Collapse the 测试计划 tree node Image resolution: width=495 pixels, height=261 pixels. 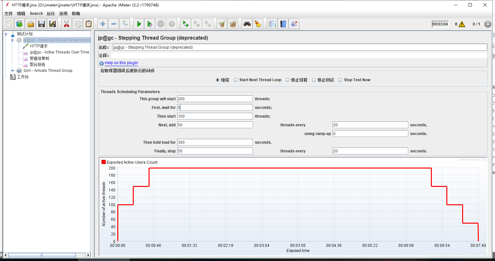[6, 34]
